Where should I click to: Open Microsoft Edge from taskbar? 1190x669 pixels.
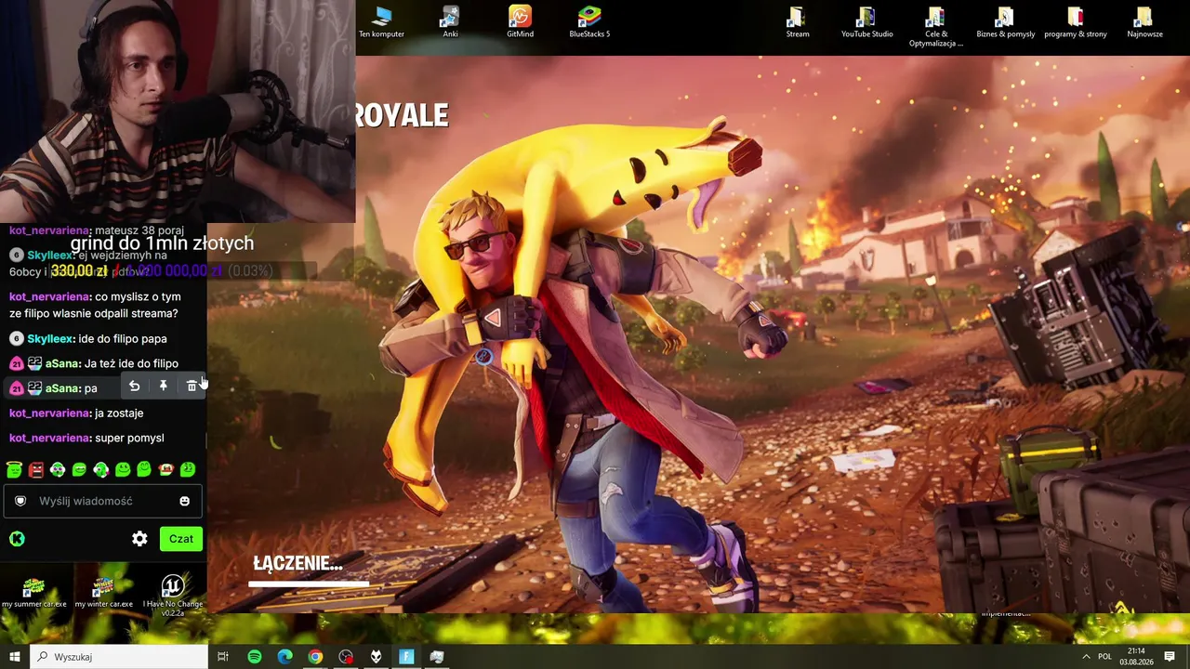[x=284, y=657]
